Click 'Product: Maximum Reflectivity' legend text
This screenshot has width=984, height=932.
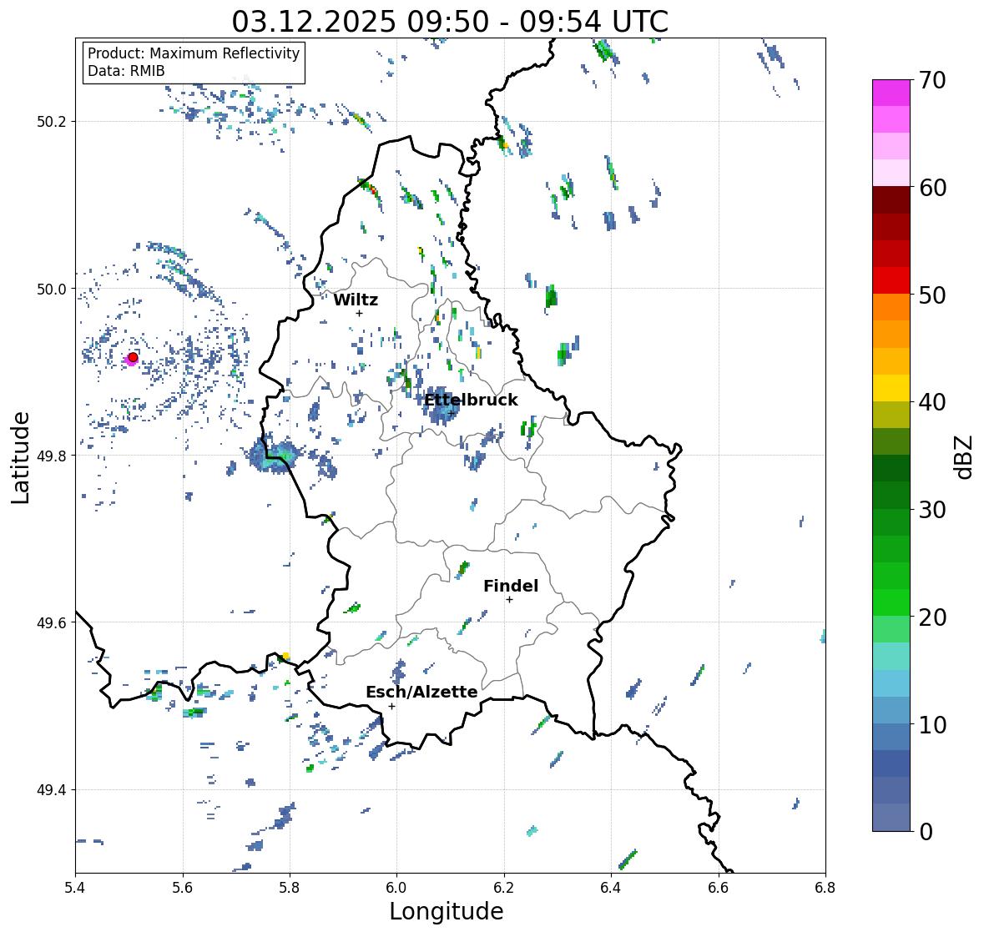point(194,53)
